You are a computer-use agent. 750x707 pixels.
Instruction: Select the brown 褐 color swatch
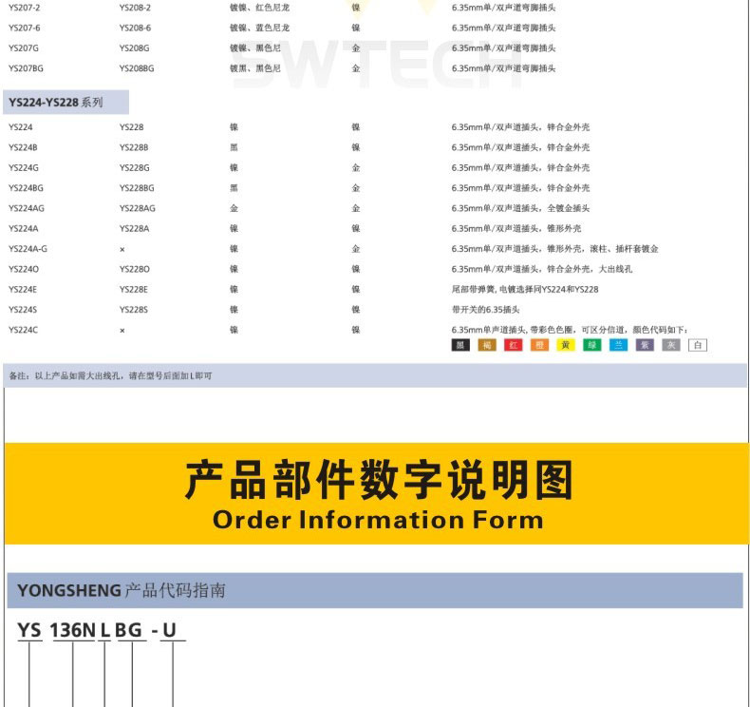pyautogui.click(x=487, y=345)
